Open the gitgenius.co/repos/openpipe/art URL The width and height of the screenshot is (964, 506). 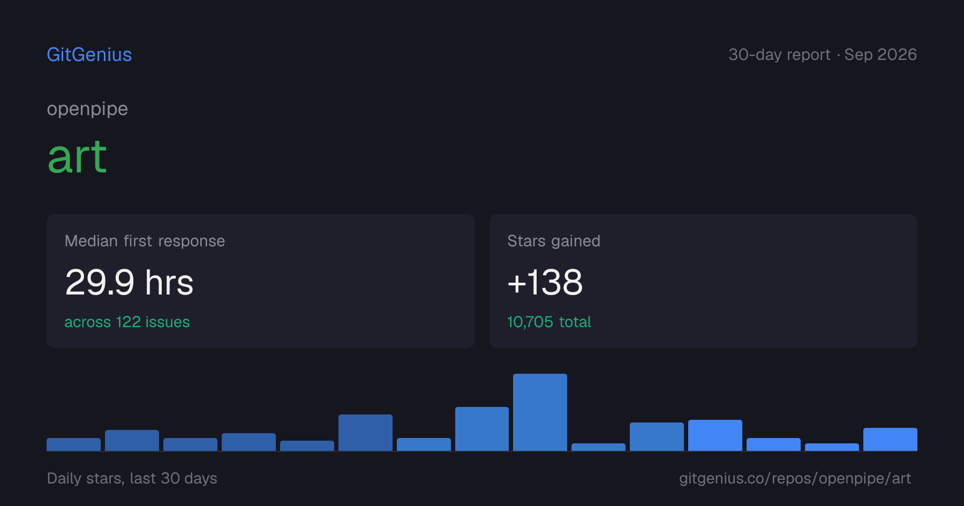[795, 478]
